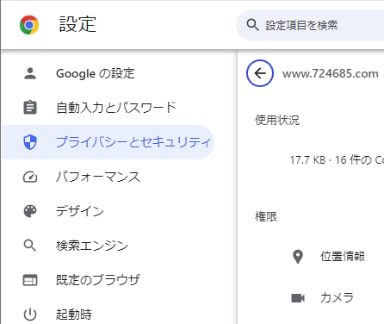The image size is (384, 324).
Task: Select プライバシーとセキュリティ menu item
Action: pos(108,142)
